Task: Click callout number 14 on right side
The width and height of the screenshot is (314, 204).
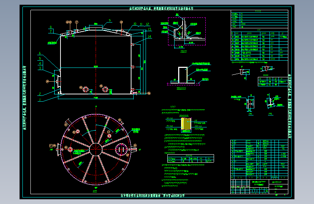Action: point(149,37)
